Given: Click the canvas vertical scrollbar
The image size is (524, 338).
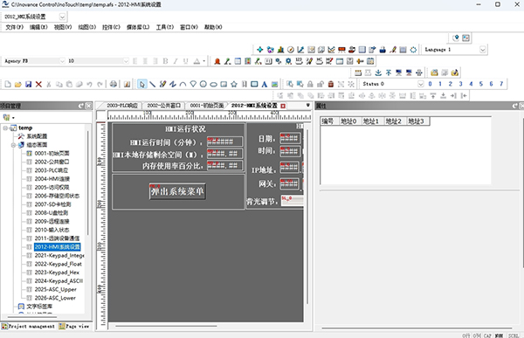Looking at the screenshot, I should pyautogui.click(x=307, y=216).
